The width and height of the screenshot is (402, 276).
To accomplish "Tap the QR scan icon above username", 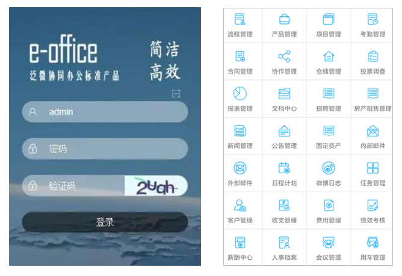I will pos(176,93).
